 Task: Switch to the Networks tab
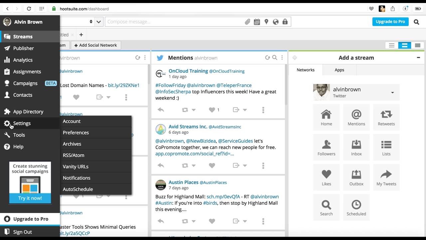pos(306,70)
